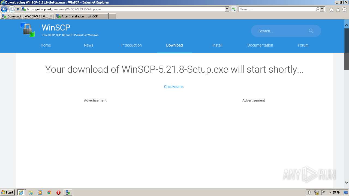Image resolution: width=349 pixels, height=196 pixels.
Task: Click the right Advertisement label
Action: pos(254,100)
